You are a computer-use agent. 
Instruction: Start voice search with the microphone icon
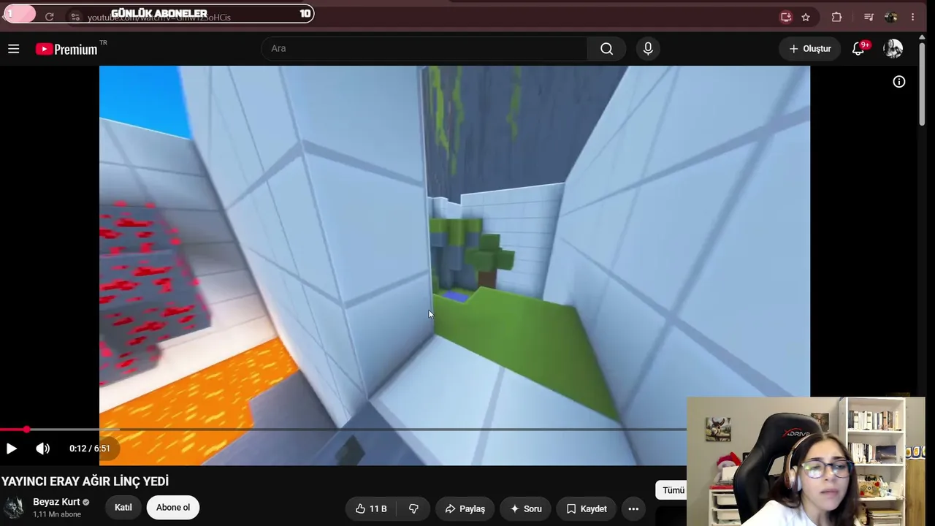click(648, 49)
